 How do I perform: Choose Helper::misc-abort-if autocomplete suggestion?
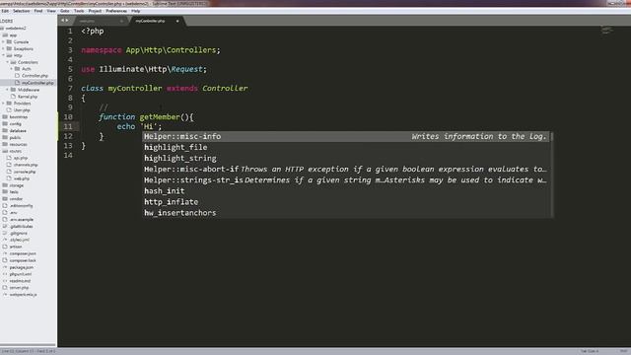coord(346,169)
